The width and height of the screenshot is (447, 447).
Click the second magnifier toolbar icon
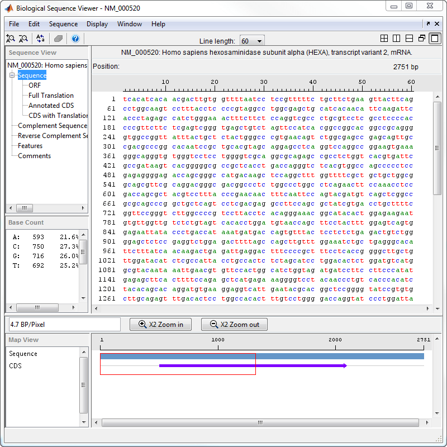coord(23,39)
